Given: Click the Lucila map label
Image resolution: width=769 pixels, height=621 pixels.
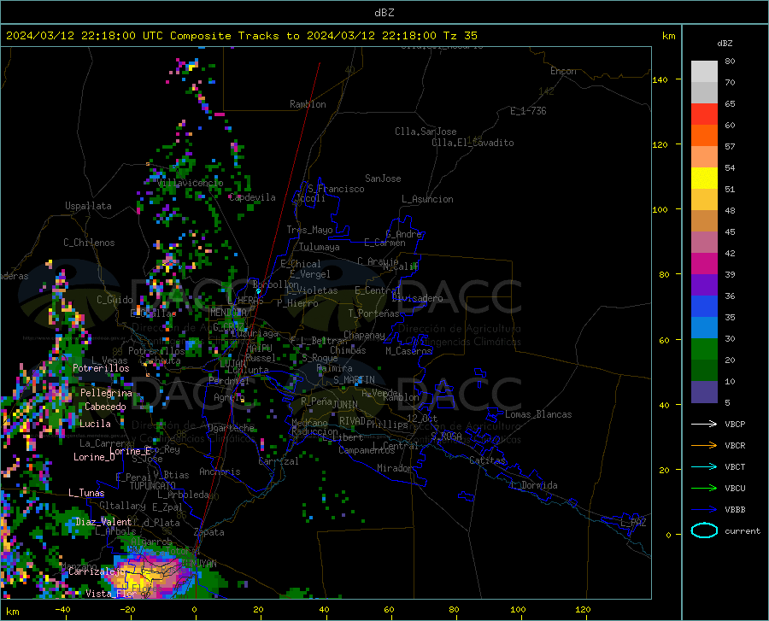Looking at the screenshot, I should click(x=95, y=424).
